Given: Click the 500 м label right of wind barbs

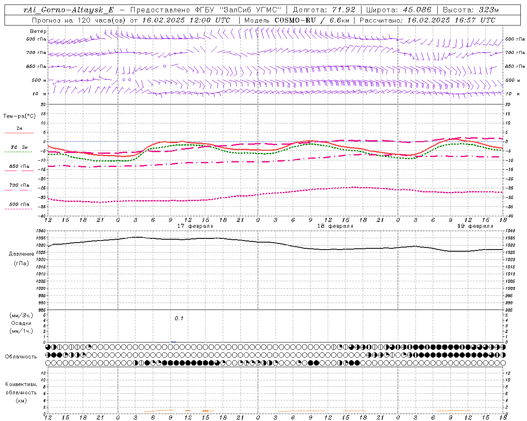Looking at the screenshot, I should 513,80.
